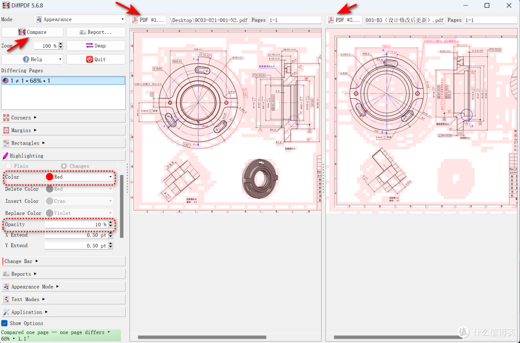Edit Pages range for second PDF
This screenshot has width=520, height=343.
[492, 20]
